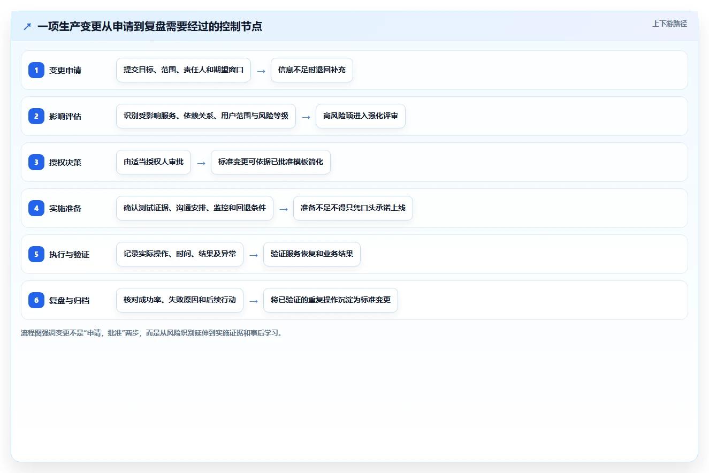This screenshot has height=473, width=709.
Task: Click the box 核对成功率、失败原因和后续行动
Action: [x=180, y=300]
